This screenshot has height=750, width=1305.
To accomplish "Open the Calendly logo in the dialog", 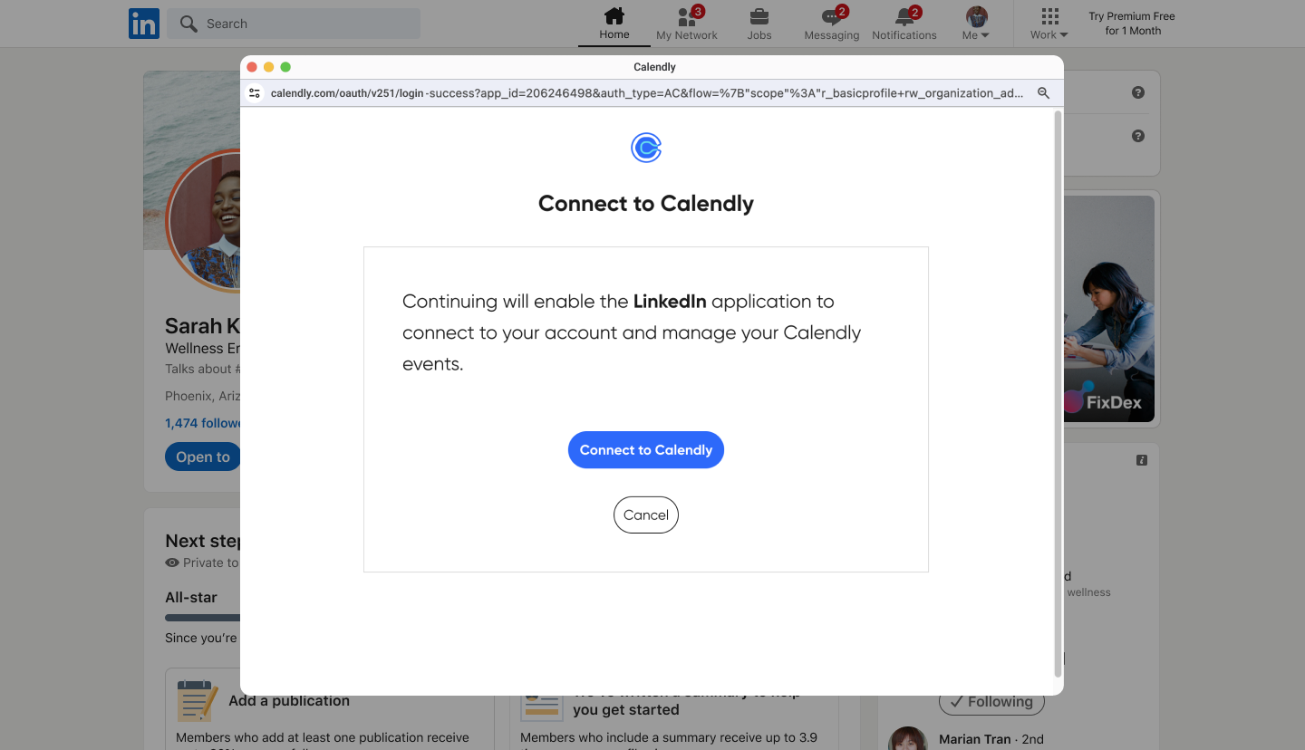I will [645, 147].
